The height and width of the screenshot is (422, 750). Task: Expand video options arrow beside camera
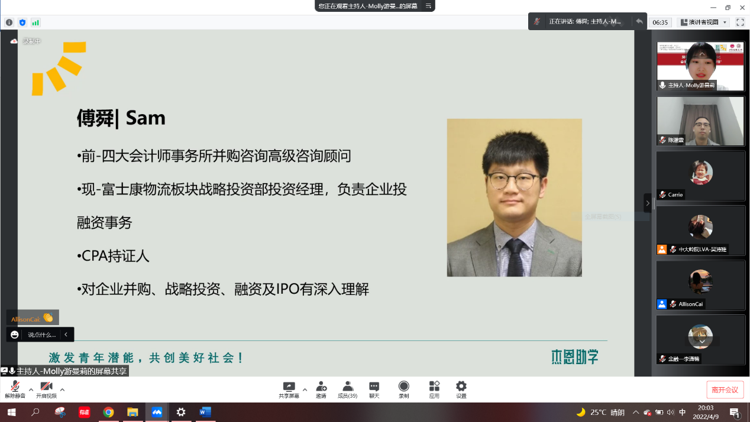pos(62,389)
